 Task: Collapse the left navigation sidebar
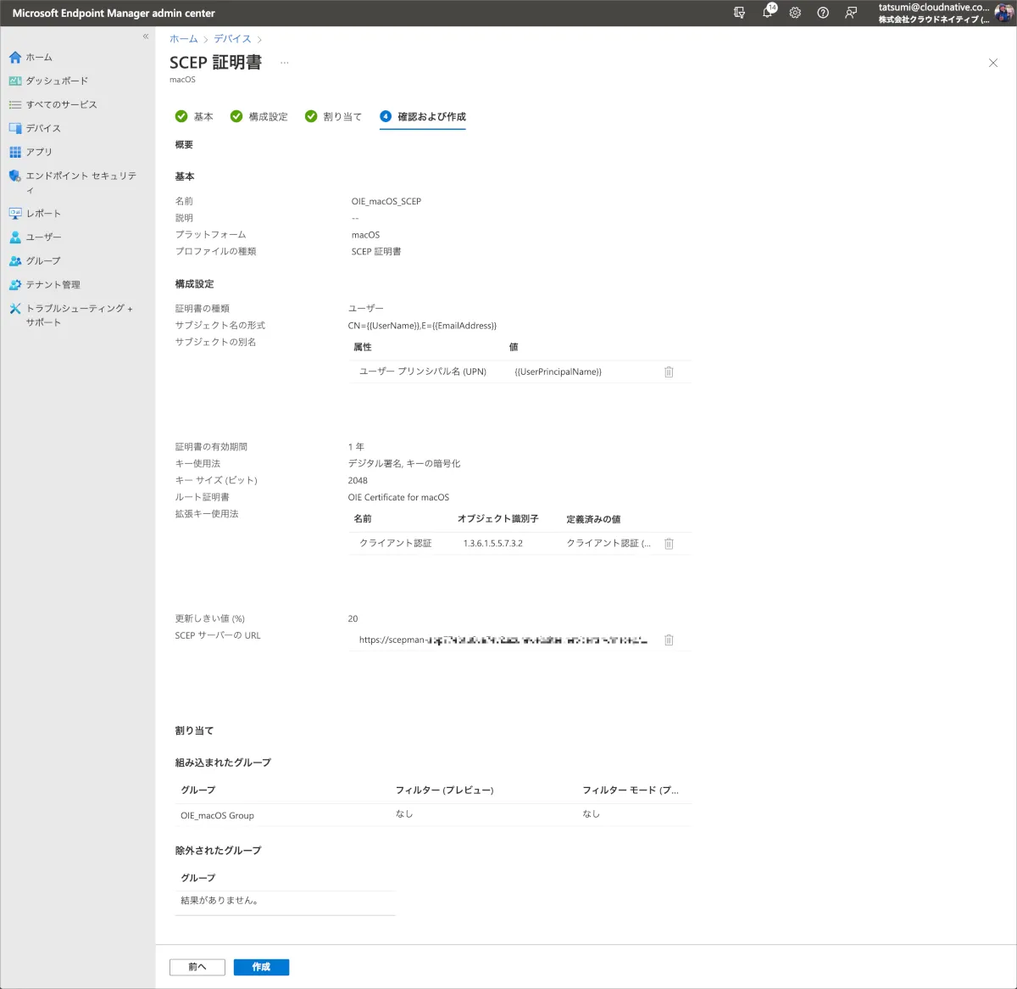tap(146, 36)
